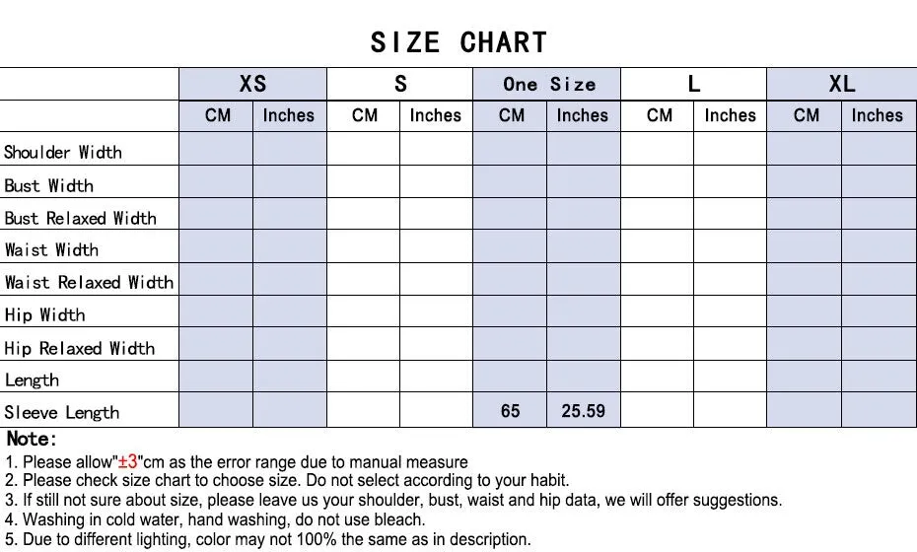The height and width of the screenshot is (552, 917).
Task: Click the SIZE CHART title
Action: (459, 42)
